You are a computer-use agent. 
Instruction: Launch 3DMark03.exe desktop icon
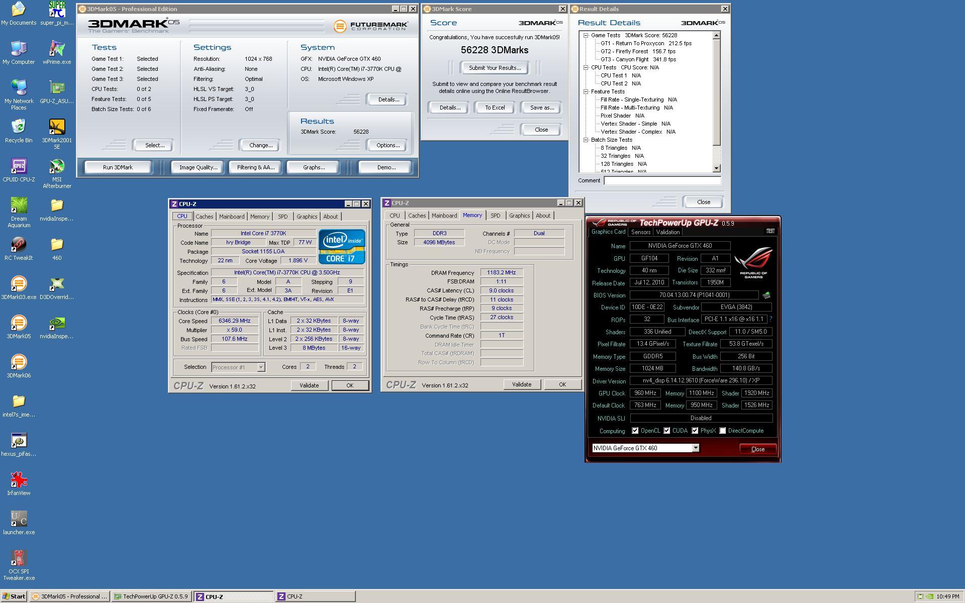coord(19,288)
